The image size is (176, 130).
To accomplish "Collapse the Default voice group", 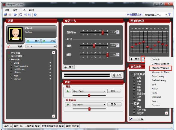I will pos(9,59).
